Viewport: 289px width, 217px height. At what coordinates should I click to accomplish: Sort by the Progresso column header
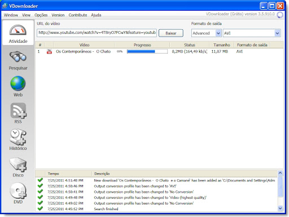pos(142,45)
